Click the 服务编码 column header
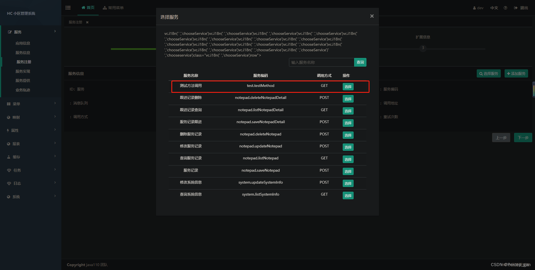535x270 pixels. point(261,76)
